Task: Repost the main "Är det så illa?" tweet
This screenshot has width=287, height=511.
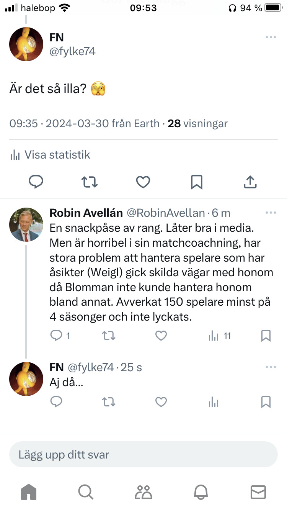Action: (x=90, y=182)
